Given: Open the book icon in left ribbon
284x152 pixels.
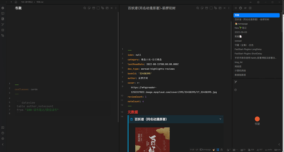Looking at the screenshot, I should 3,13.
